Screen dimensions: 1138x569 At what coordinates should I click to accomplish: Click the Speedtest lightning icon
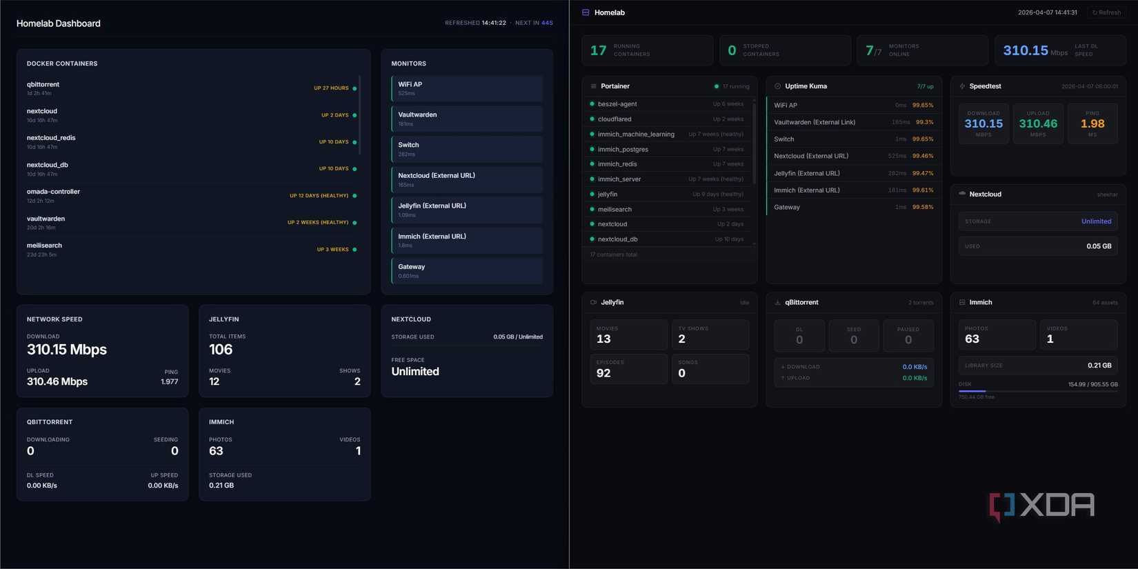click(962, 86)
